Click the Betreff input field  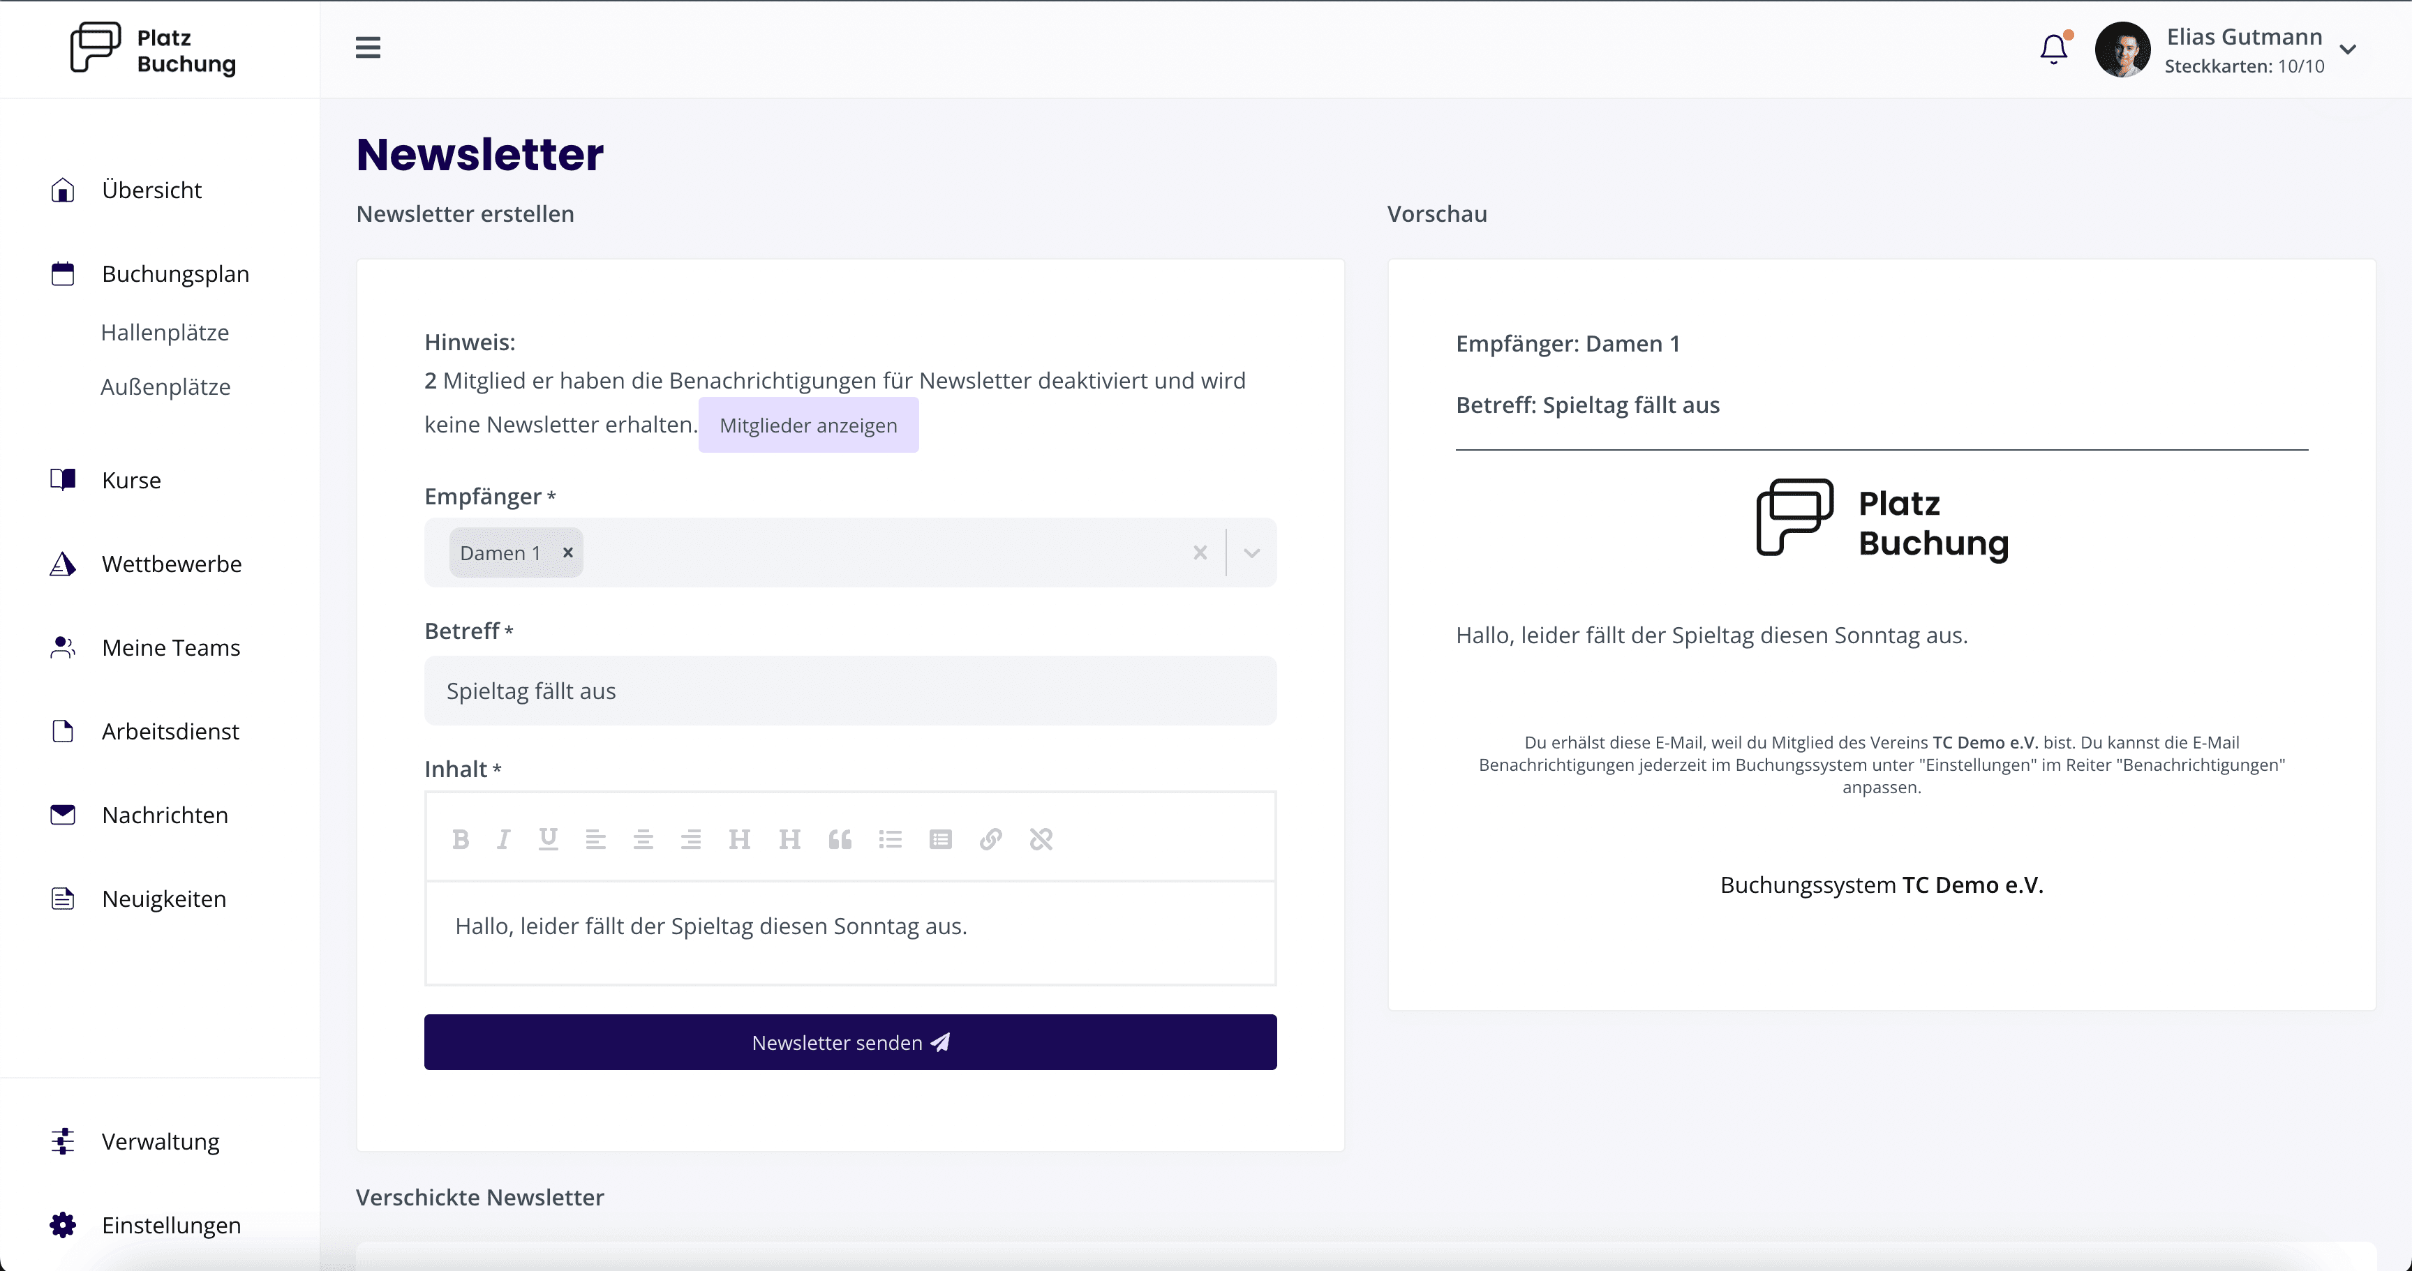[850, 691]
